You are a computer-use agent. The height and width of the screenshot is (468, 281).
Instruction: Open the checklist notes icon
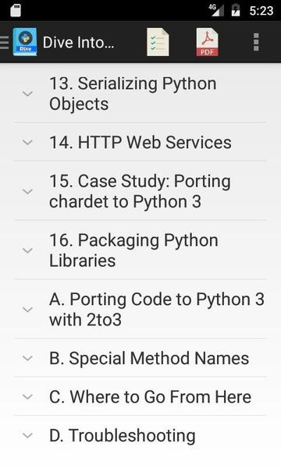158,42
